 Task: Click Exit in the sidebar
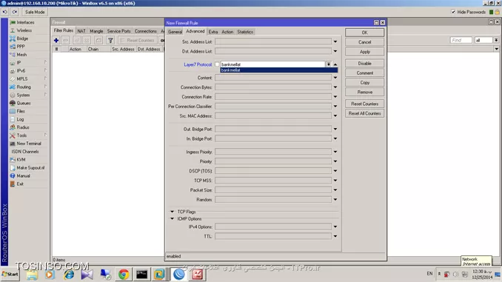tap(20, 184)
